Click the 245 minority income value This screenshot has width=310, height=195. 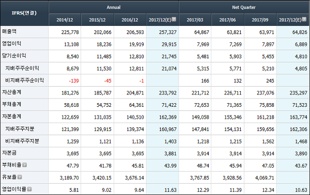point(270,80)
